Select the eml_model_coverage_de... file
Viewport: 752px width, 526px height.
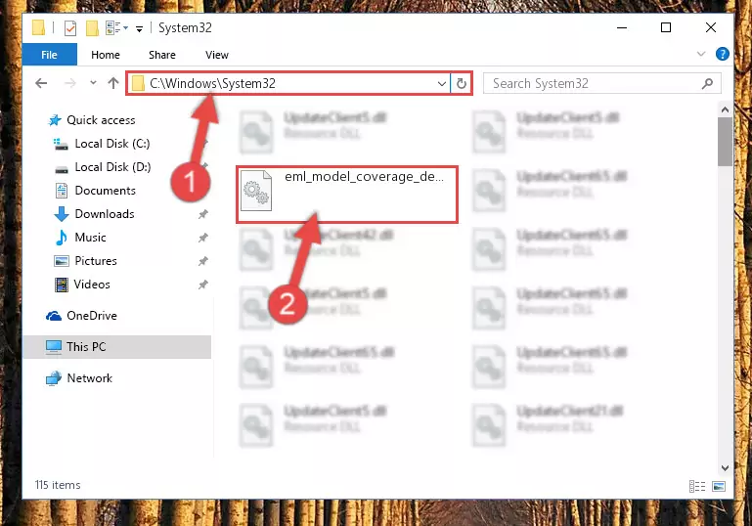click(x=347, y=195)
